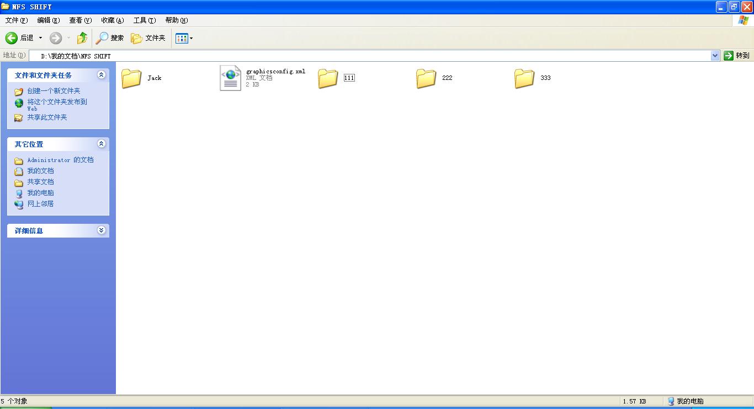The image size is (754, 409).
Task: Click the share this folder link
Action: [x=47, y=117]
